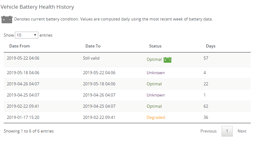Click the gray battery condition legend icon
The image size is (257, 144).
[7, 19]
